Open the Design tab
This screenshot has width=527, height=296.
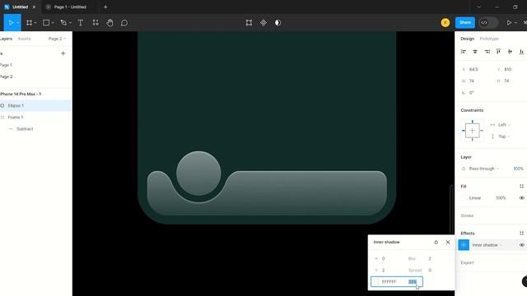[467, 39]
